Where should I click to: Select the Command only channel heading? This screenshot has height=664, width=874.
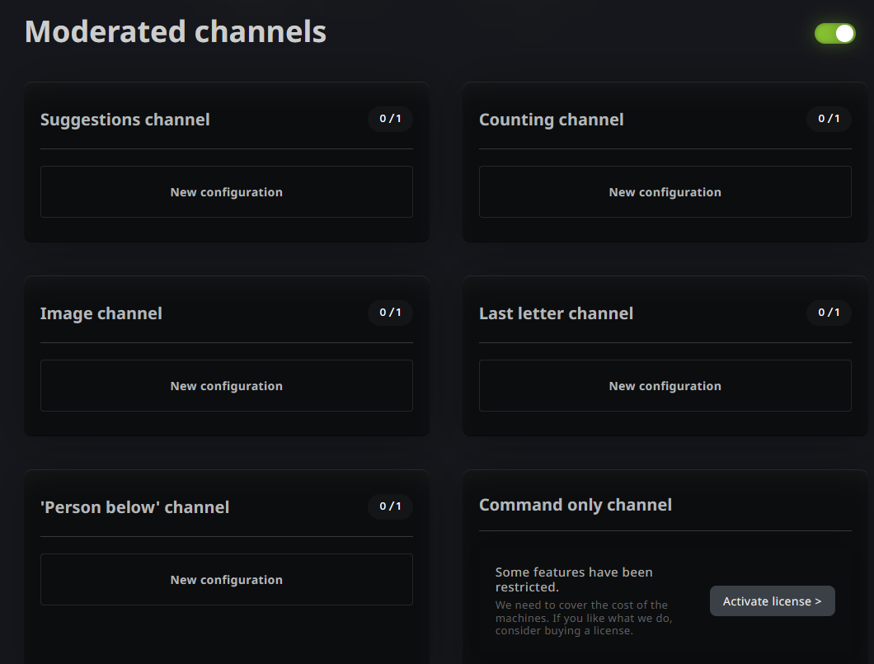coord(576,505)
